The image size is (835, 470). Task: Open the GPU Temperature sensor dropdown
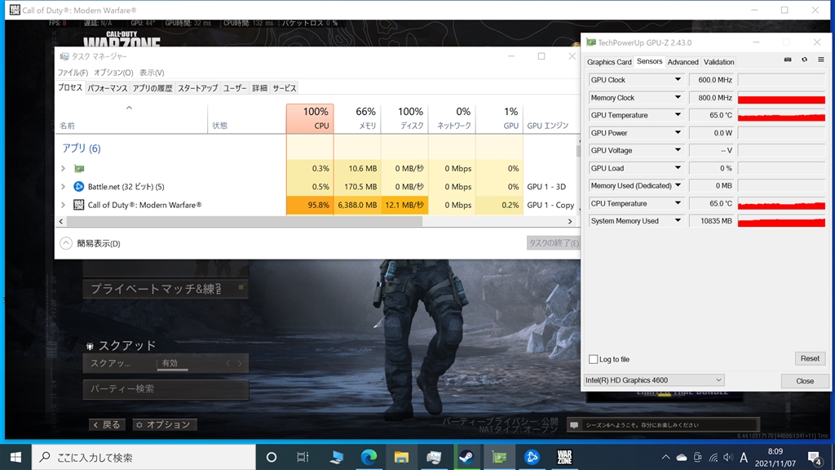click(x=678, y=115)
